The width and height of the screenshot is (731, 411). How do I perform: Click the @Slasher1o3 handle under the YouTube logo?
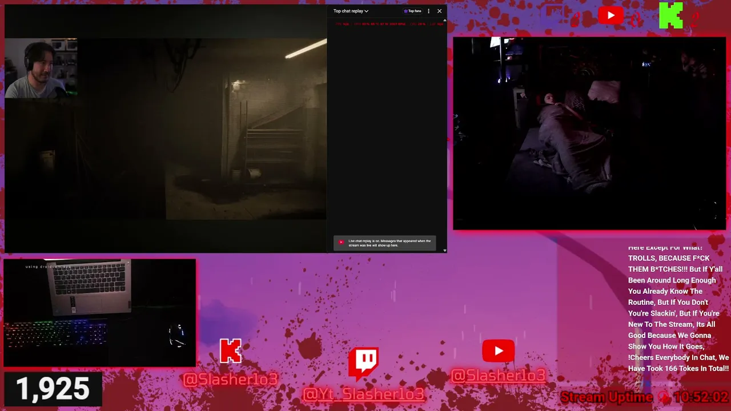[498, 375]
